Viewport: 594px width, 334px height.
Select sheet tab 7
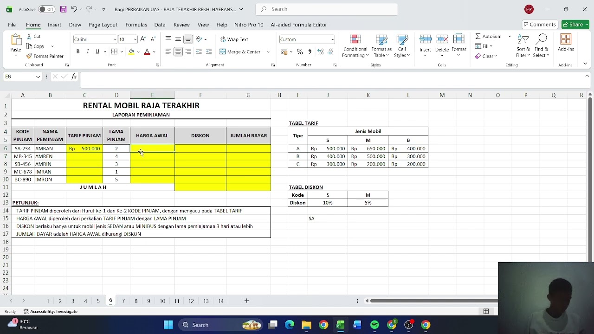coord(123,301)
